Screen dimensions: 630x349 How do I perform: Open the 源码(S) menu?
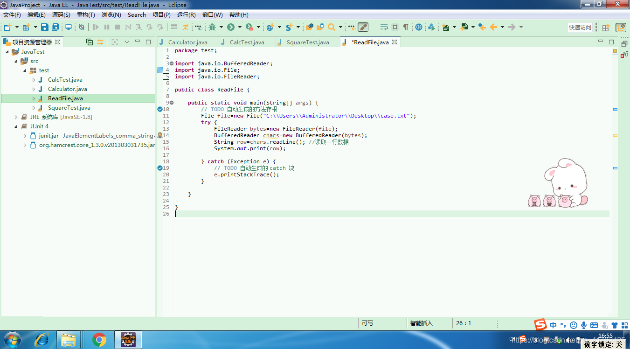pyautogui.click(x=61, y=15)
